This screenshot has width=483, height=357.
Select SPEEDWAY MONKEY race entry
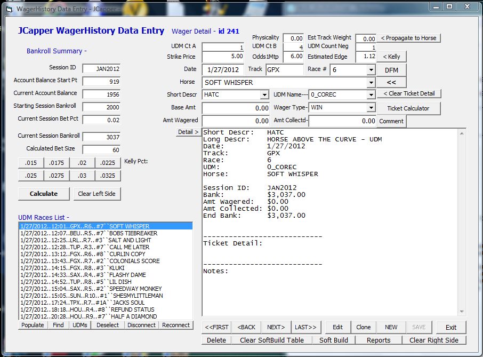(x=106, y=289)
